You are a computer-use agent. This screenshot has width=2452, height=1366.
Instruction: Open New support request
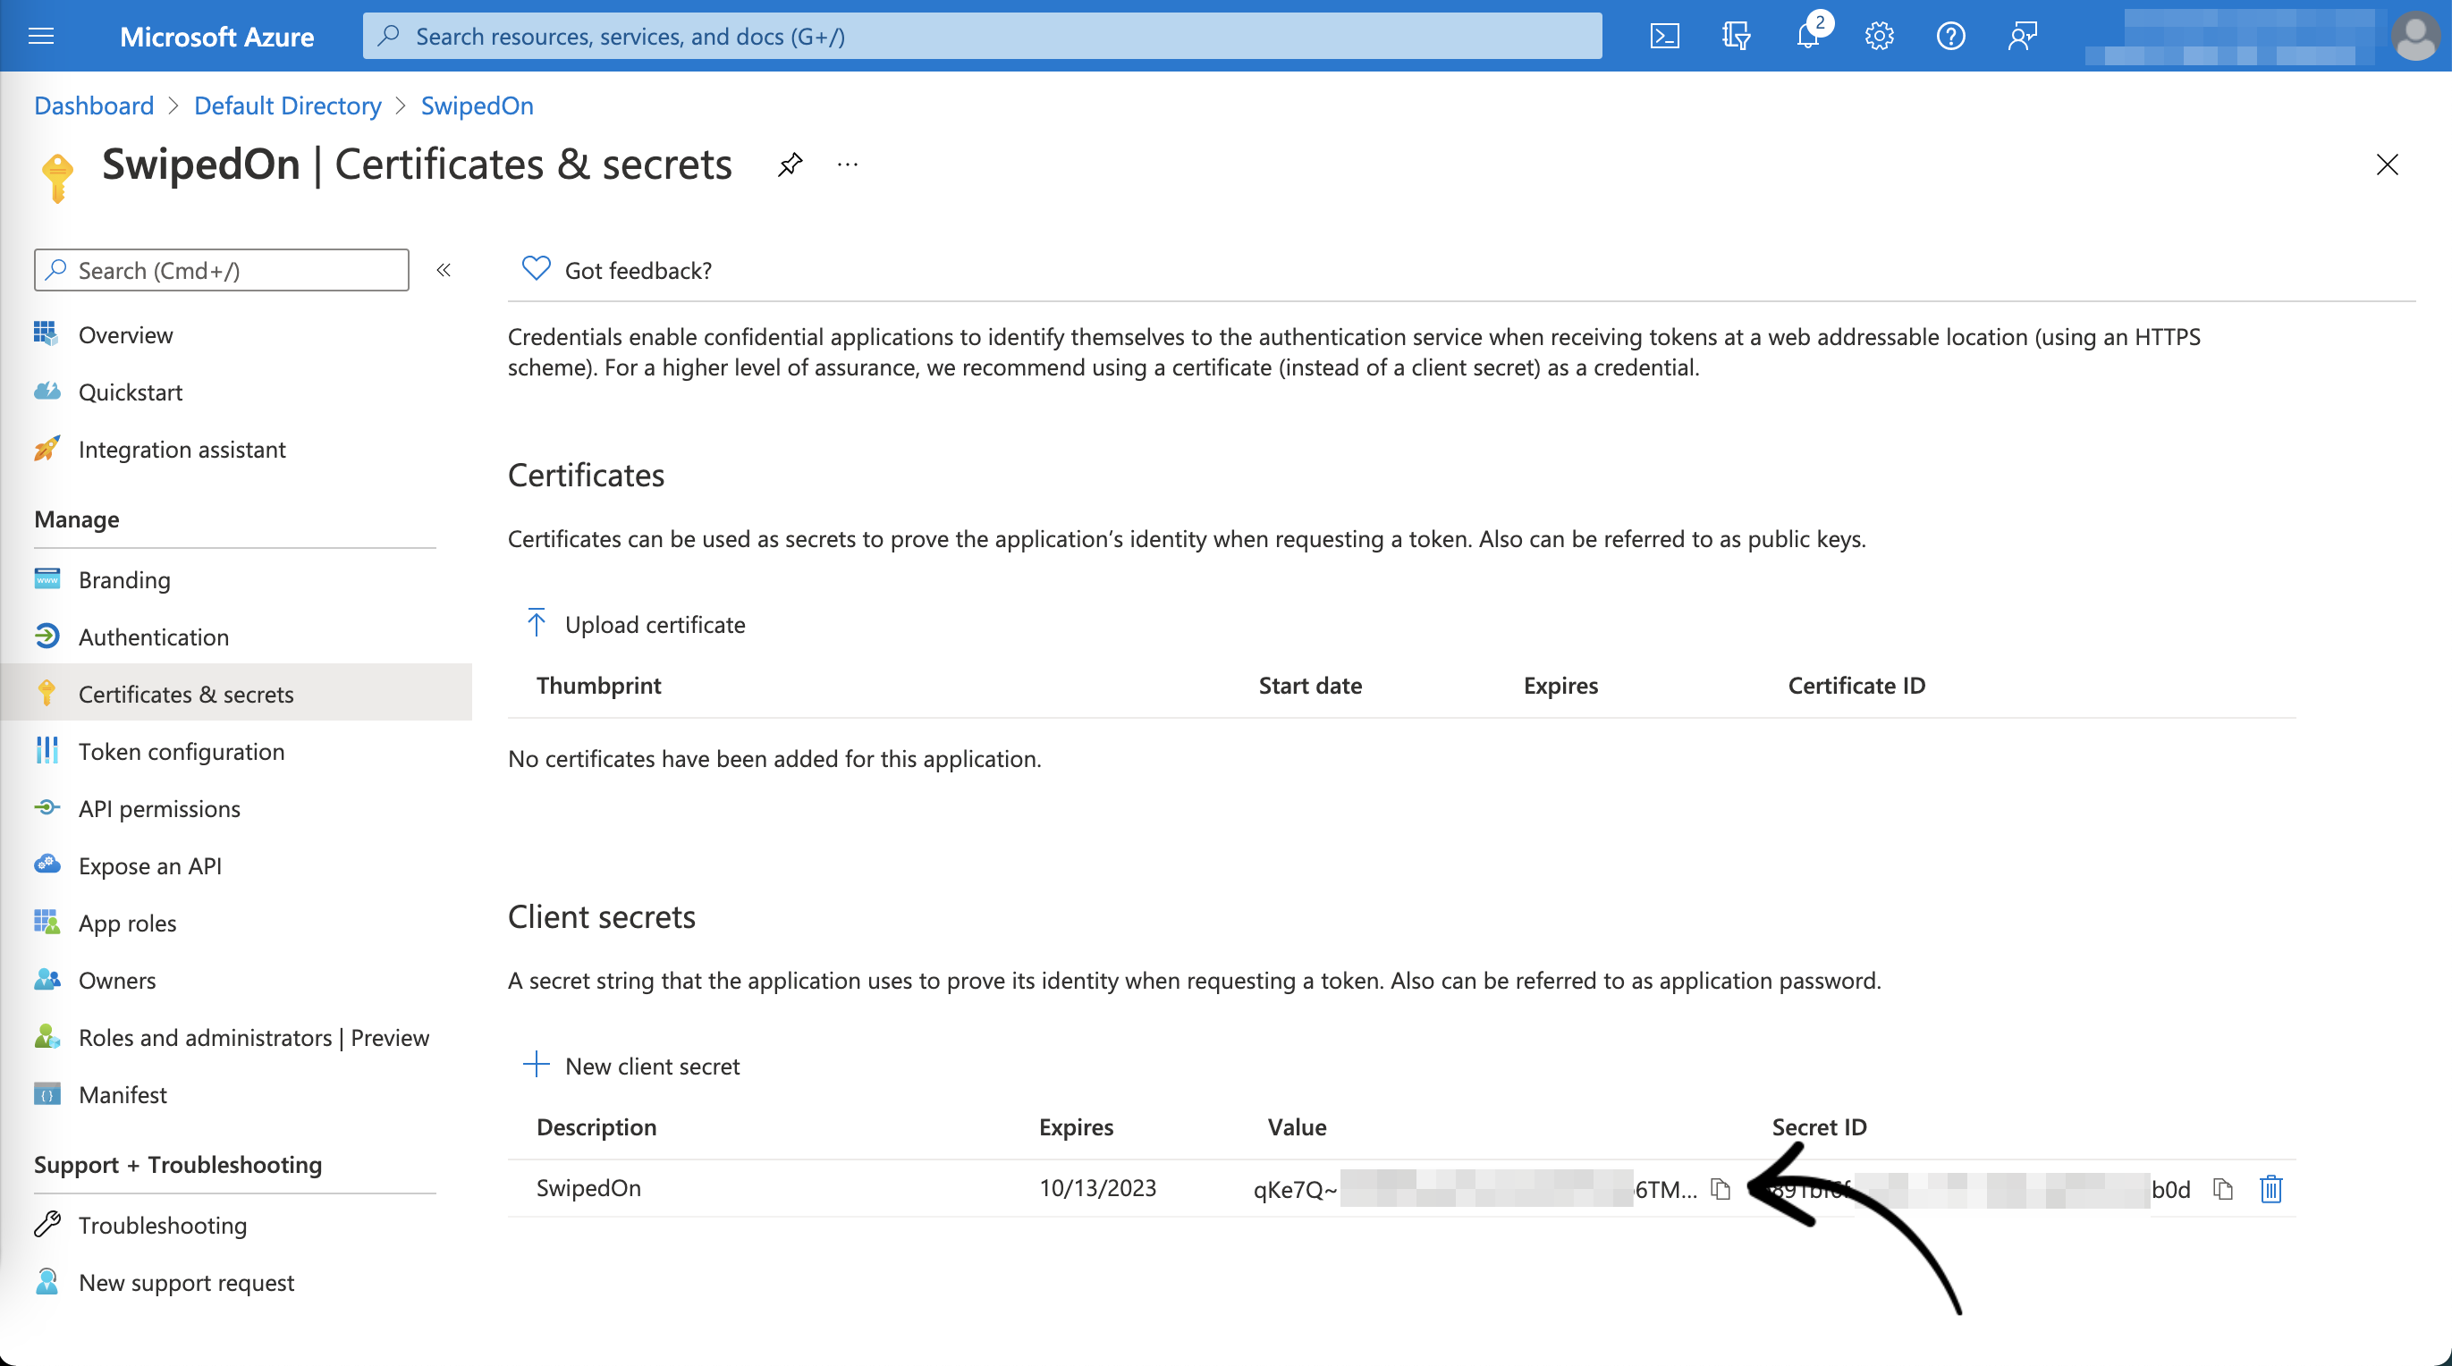[x=187, y=1282]
